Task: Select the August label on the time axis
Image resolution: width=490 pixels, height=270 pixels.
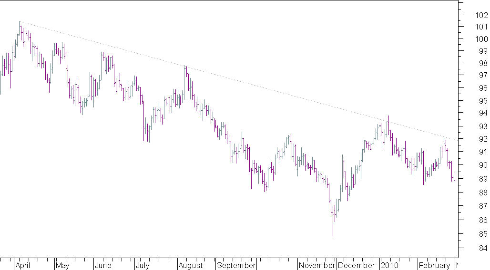Action: (x=191, y=265)
